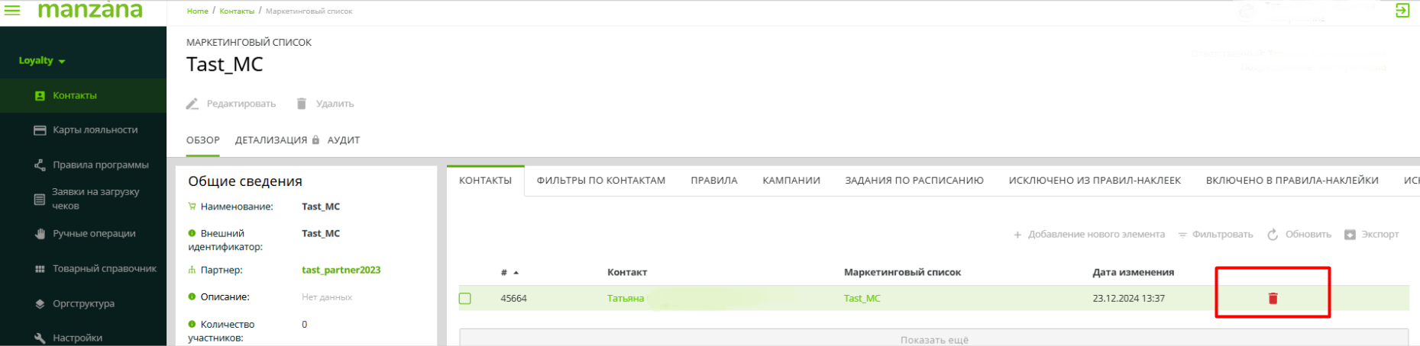Screen dimensions: 1420x346
Task: Tick the checkbox for row 45664
Action: [465, 299]
